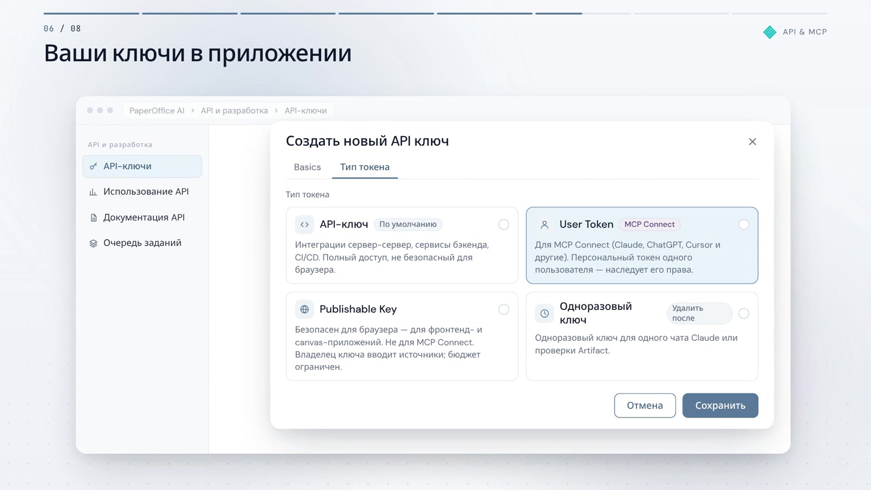Click the MCP Connect badge
871x490 pixels.
click(x=649, y=224)
